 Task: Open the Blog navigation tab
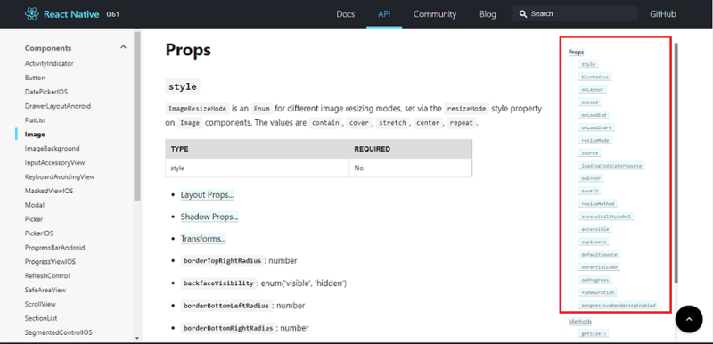point(488,14)
